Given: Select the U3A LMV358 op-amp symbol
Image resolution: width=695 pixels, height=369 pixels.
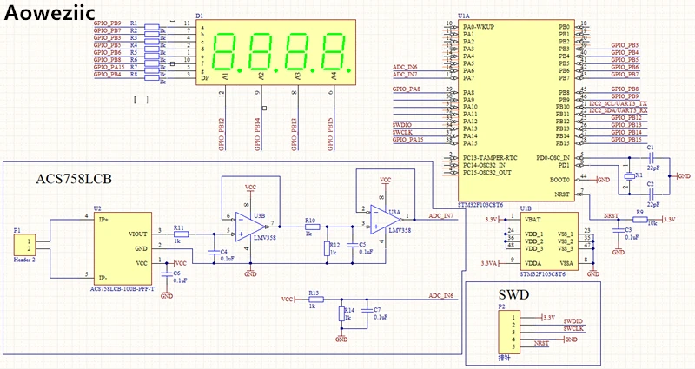Looking at the screenshot, I should (386, 220).
